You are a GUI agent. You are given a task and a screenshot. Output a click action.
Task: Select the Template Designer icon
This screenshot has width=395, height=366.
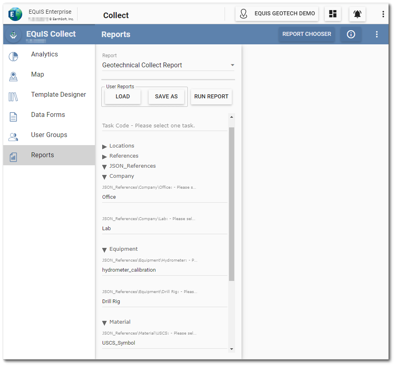coord(13,97)
